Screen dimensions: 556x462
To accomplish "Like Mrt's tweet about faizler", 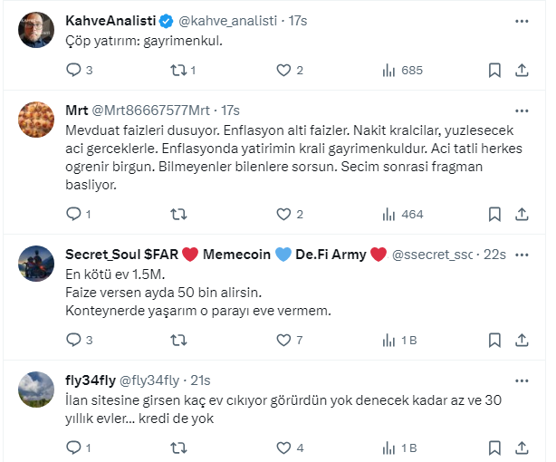I will pos(283,215).
